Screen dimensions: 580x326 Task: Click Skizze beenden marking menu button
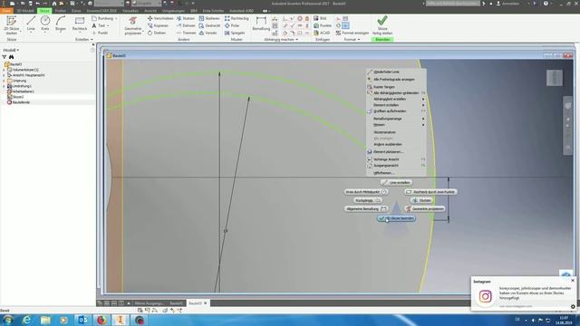pyautogui.click(x=396, y=218)
